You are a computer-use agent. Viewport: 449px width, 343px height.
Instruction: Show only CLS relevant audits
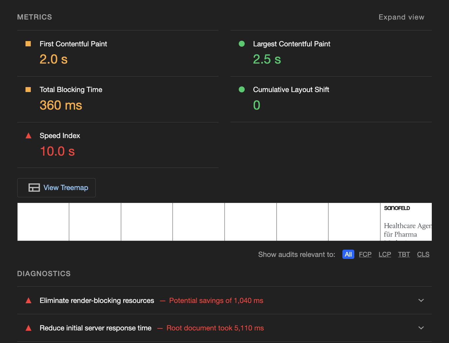coord(423,254)
